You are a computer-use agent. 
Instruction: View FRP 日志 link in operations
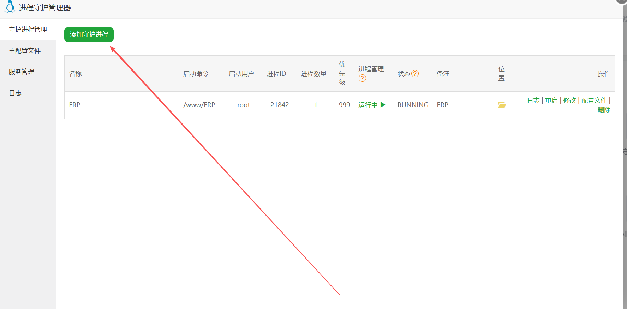tap(533, 101)
